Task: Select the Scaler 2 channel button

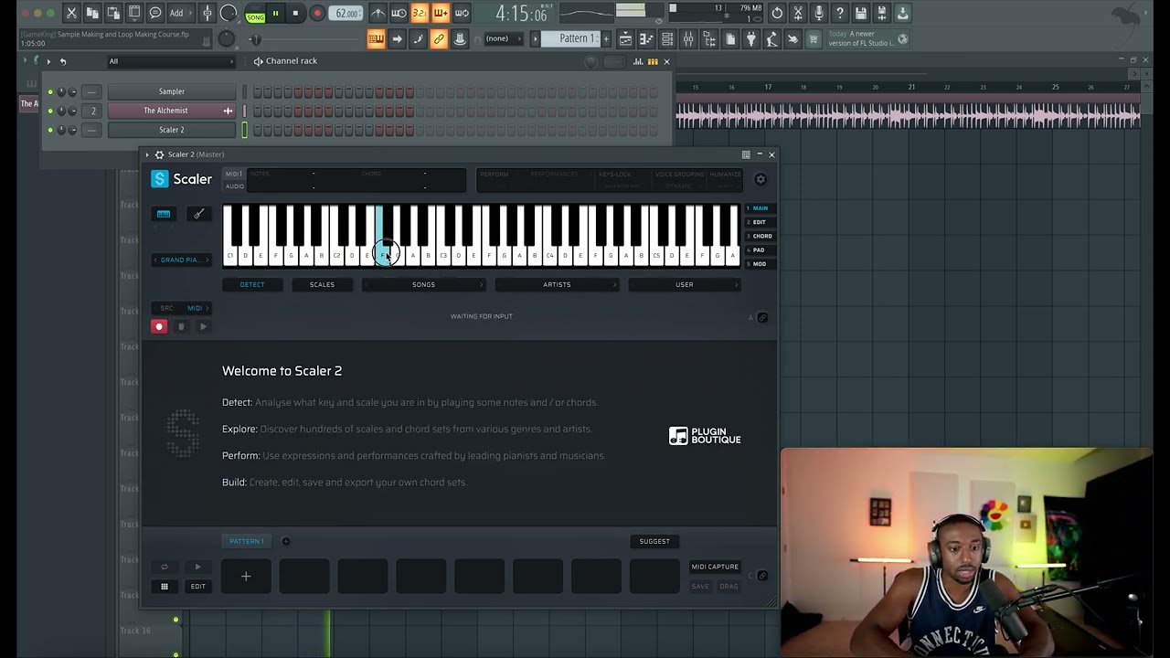Action: tap(171, 130)
